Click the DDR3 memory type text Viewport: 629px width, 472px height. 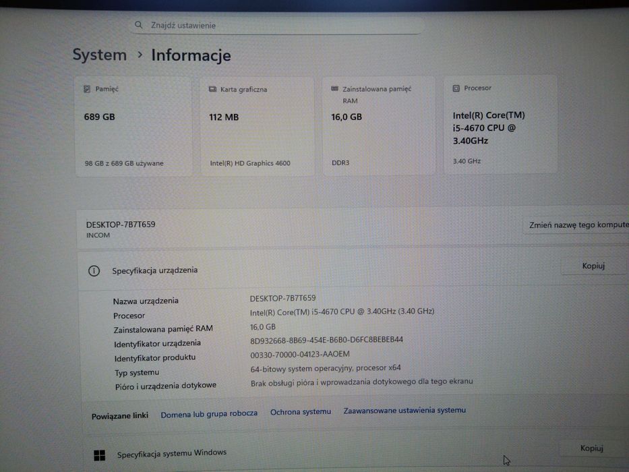tap(340, 163)
